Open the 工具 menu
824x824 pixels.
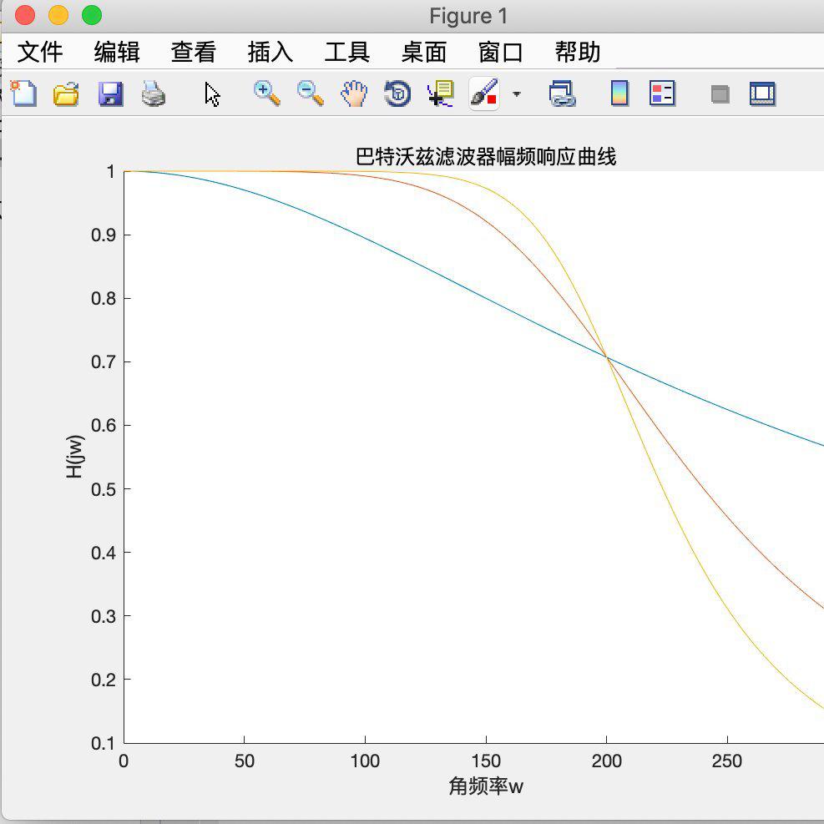tap(346, 52)
